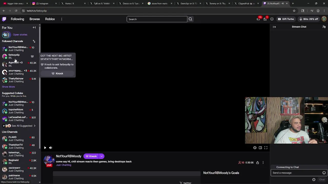
Task: Click the Search input field
Action: click(x=157, y=19)
